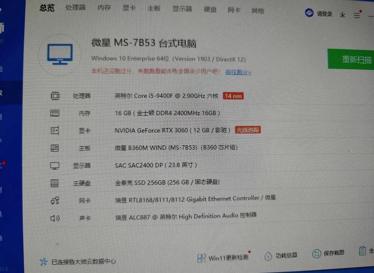
Task: Click the processor chip icon
Action: click(x=55, y=96)
